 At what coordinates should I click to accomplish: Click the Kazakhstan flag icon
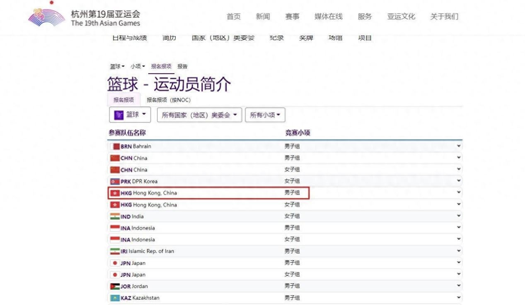pos(115,298)
